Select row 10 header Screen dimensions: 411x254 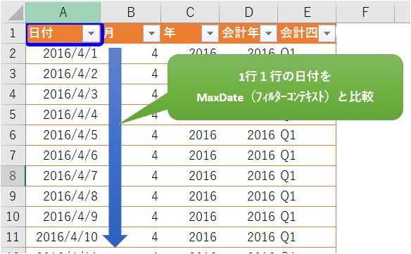pos(13,217)
